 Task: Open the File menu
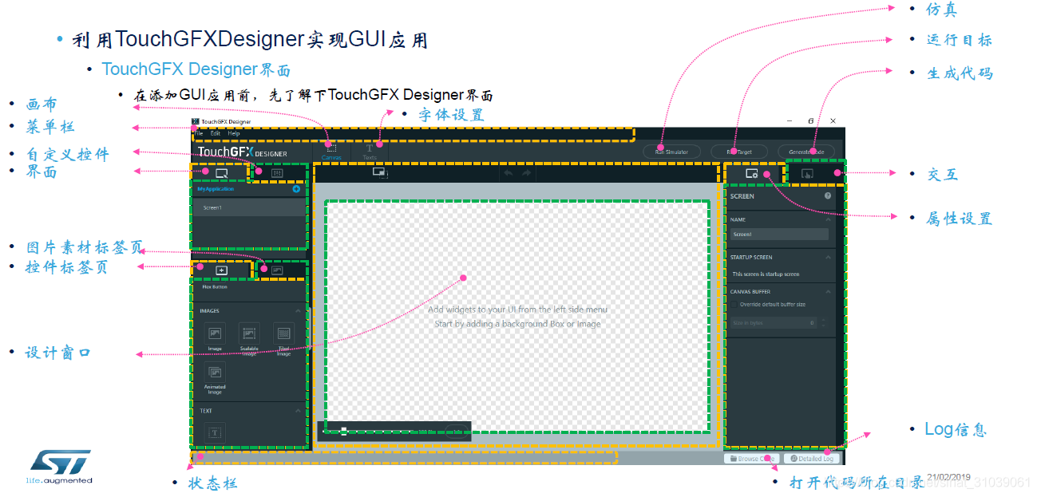coord(197,133)
